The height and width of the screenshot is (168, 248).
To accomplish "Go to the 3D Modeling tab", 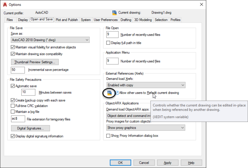I will coord(143,20).
